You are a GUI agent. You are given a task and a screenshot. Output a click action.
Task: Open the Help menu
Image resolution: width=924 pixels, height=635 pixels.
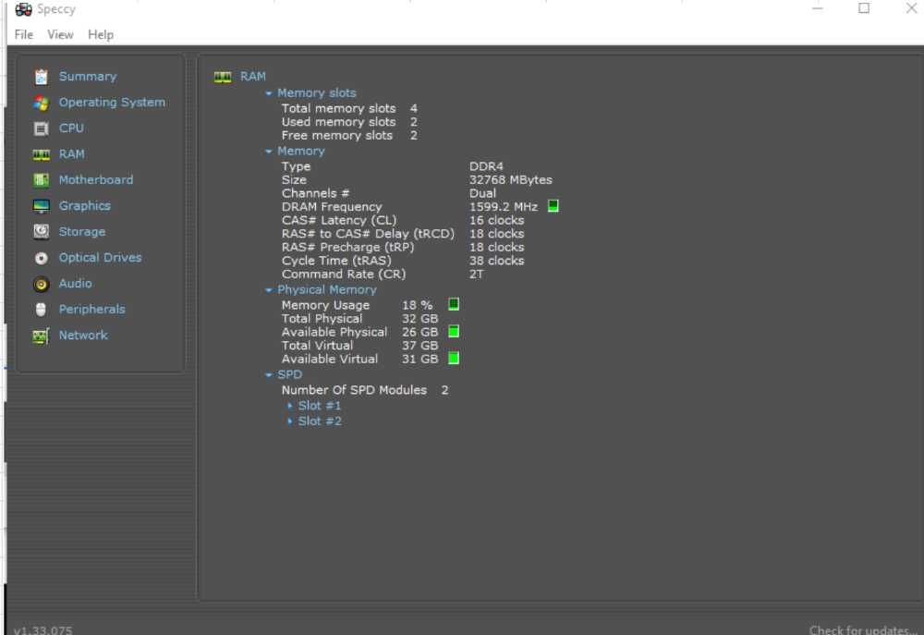coord(101,35)
